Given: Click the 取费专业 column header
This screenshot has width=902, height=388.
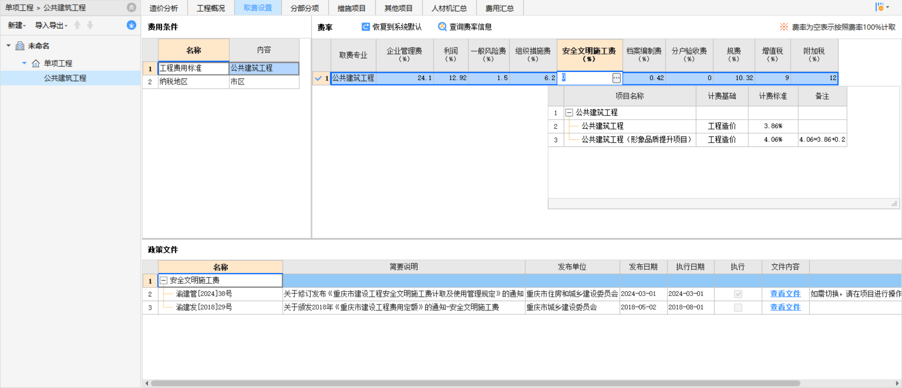Looking at the screenshot, I should [353, 55].
